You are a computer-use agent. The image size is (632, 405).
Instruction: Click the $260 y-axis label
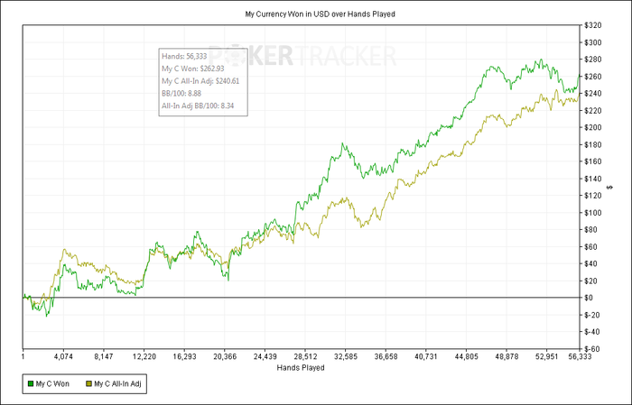coord(593,77)
